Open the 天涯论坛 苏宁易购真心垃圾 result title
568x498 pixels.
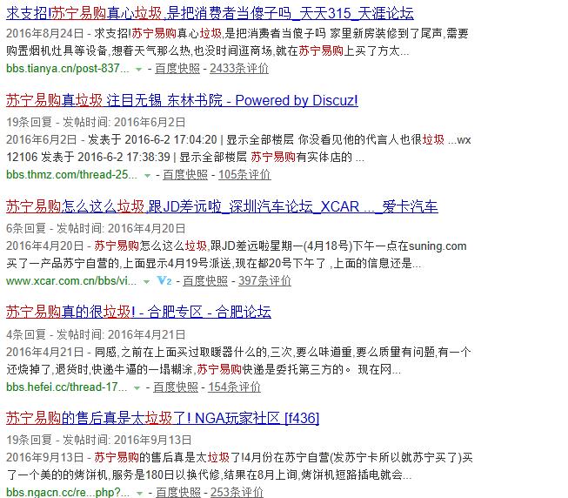210,13
